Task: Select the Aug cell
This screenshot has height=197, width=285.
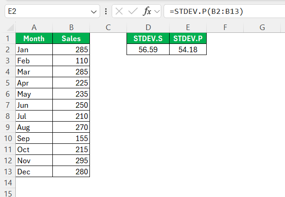Action: click(34, 127)
